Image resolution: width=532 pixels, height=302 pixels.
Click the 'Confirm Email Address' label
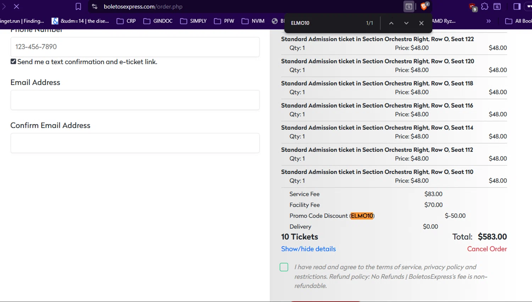pyautogui.click(x=50, y=125)
